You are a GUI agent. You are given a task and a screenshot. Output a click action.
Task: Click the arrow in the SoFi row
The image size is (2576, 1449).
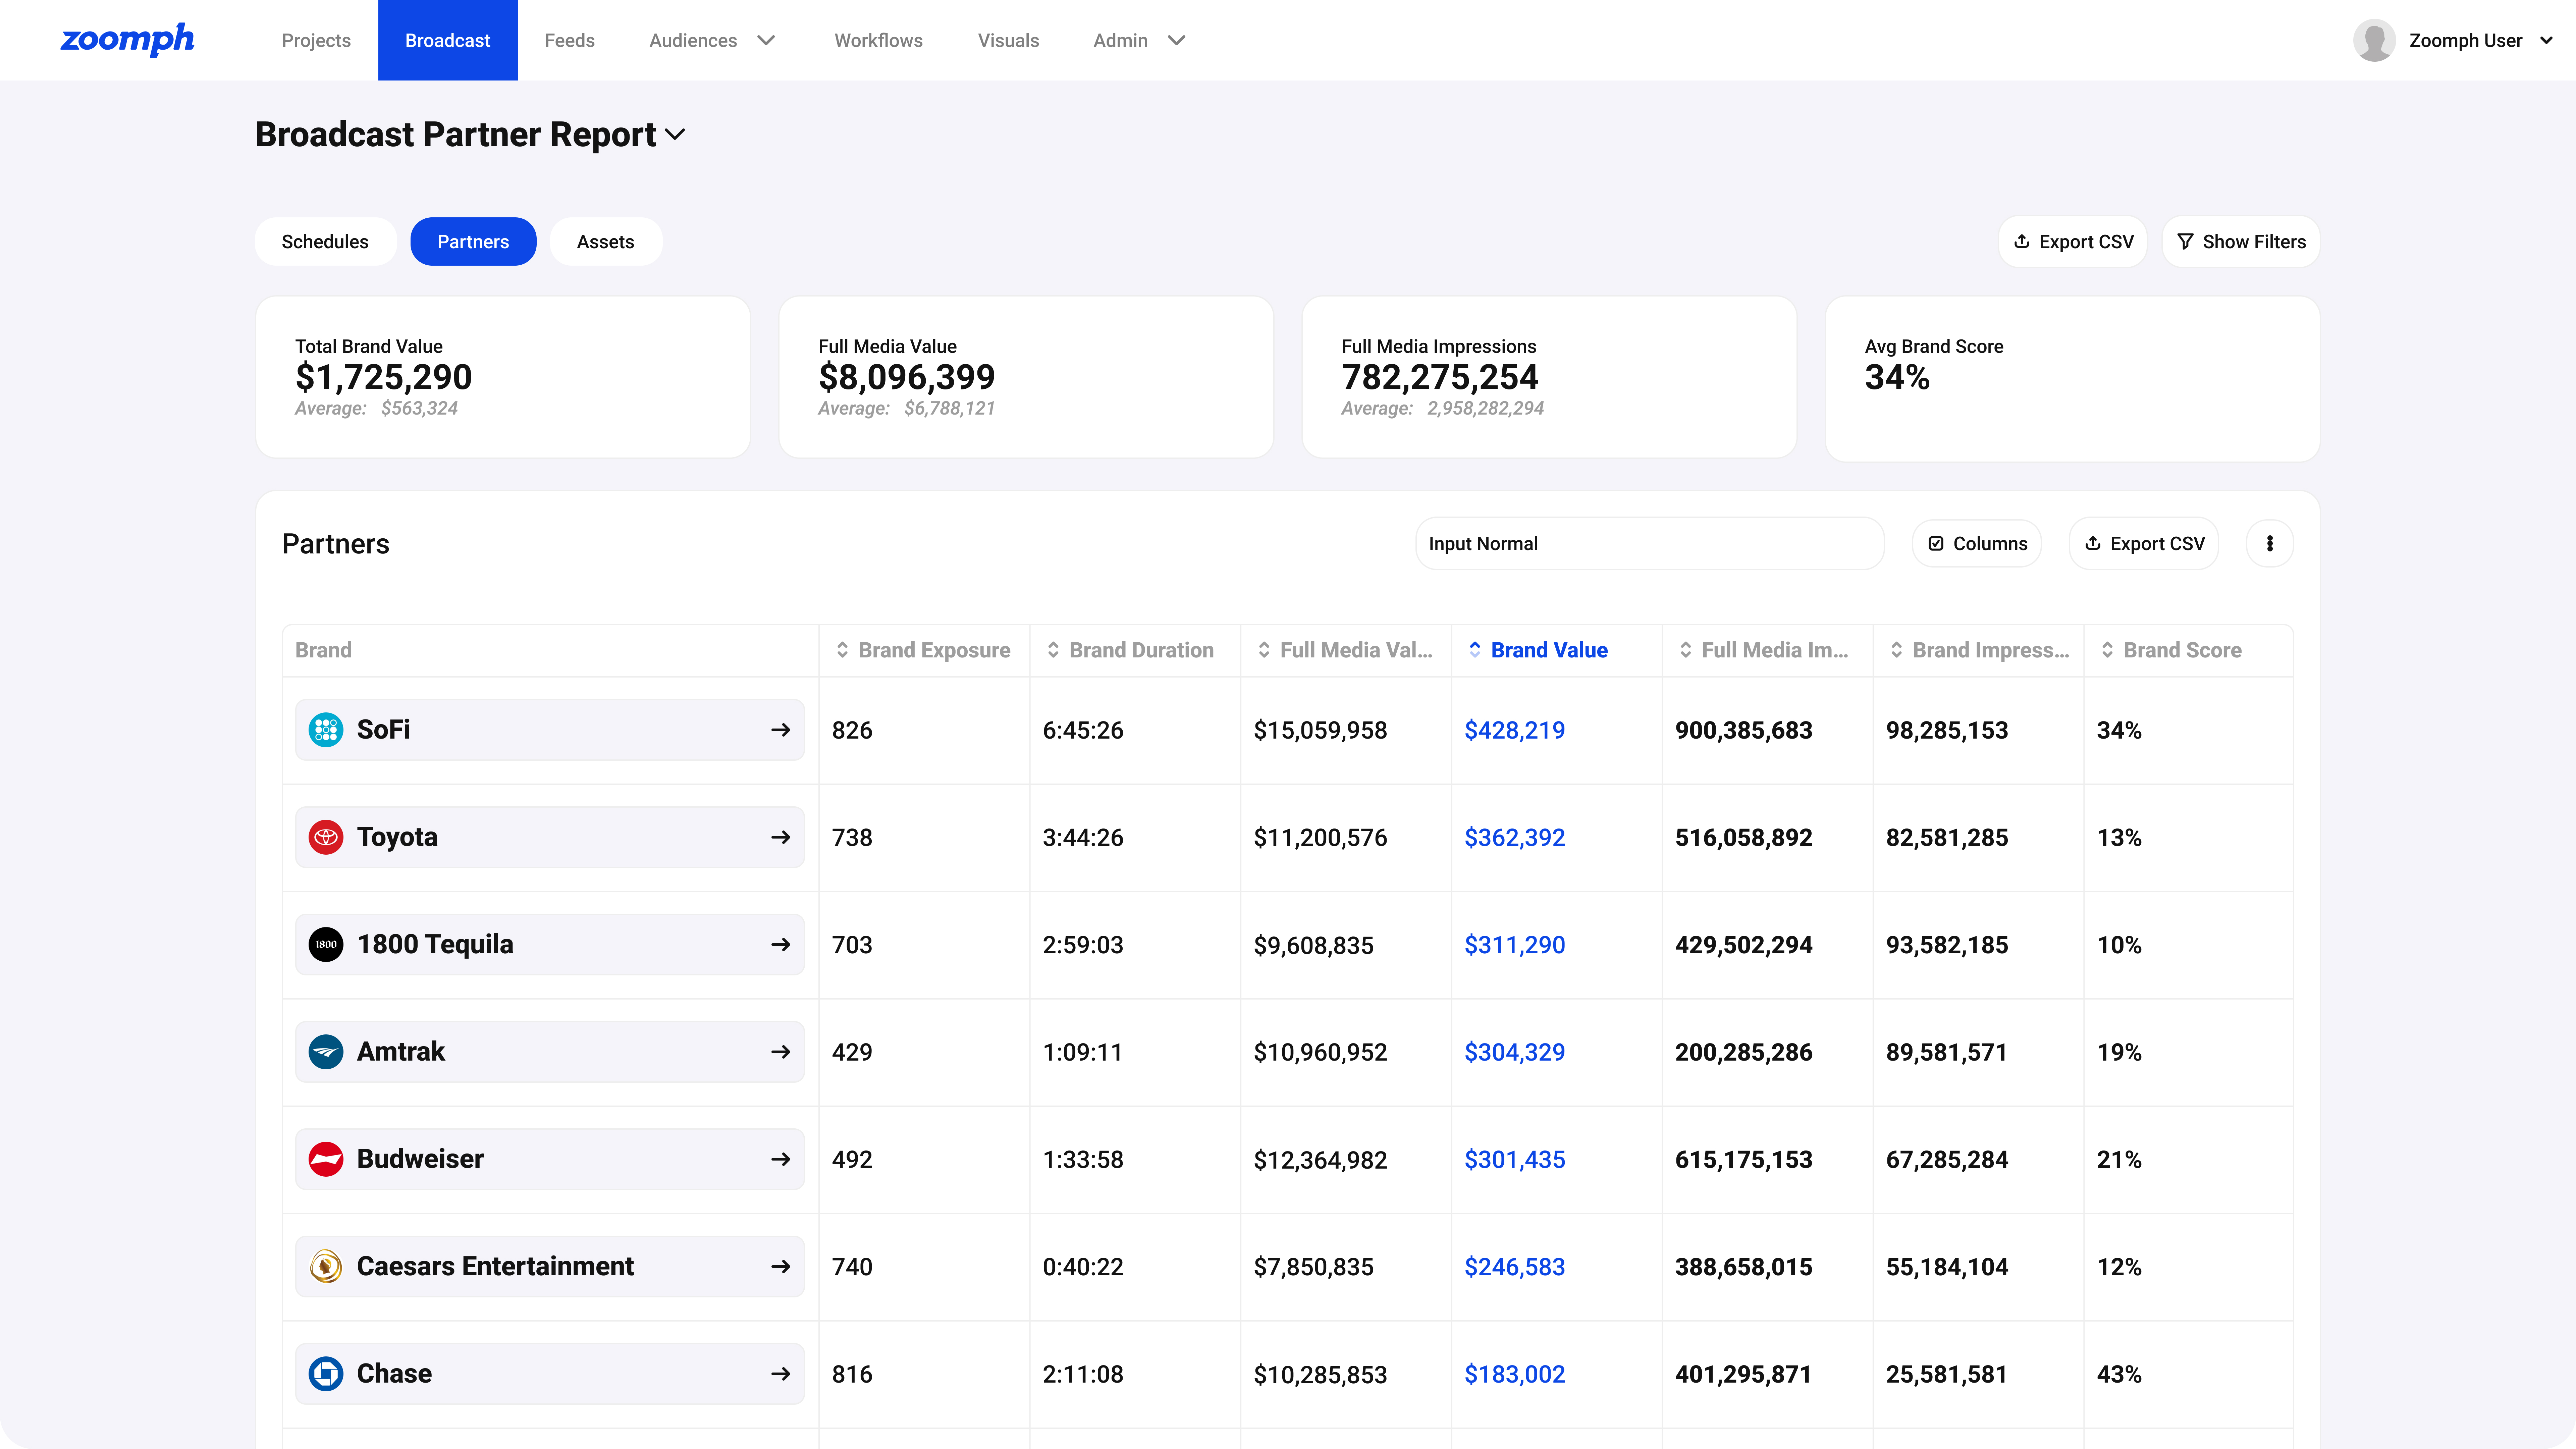(781, 730)
